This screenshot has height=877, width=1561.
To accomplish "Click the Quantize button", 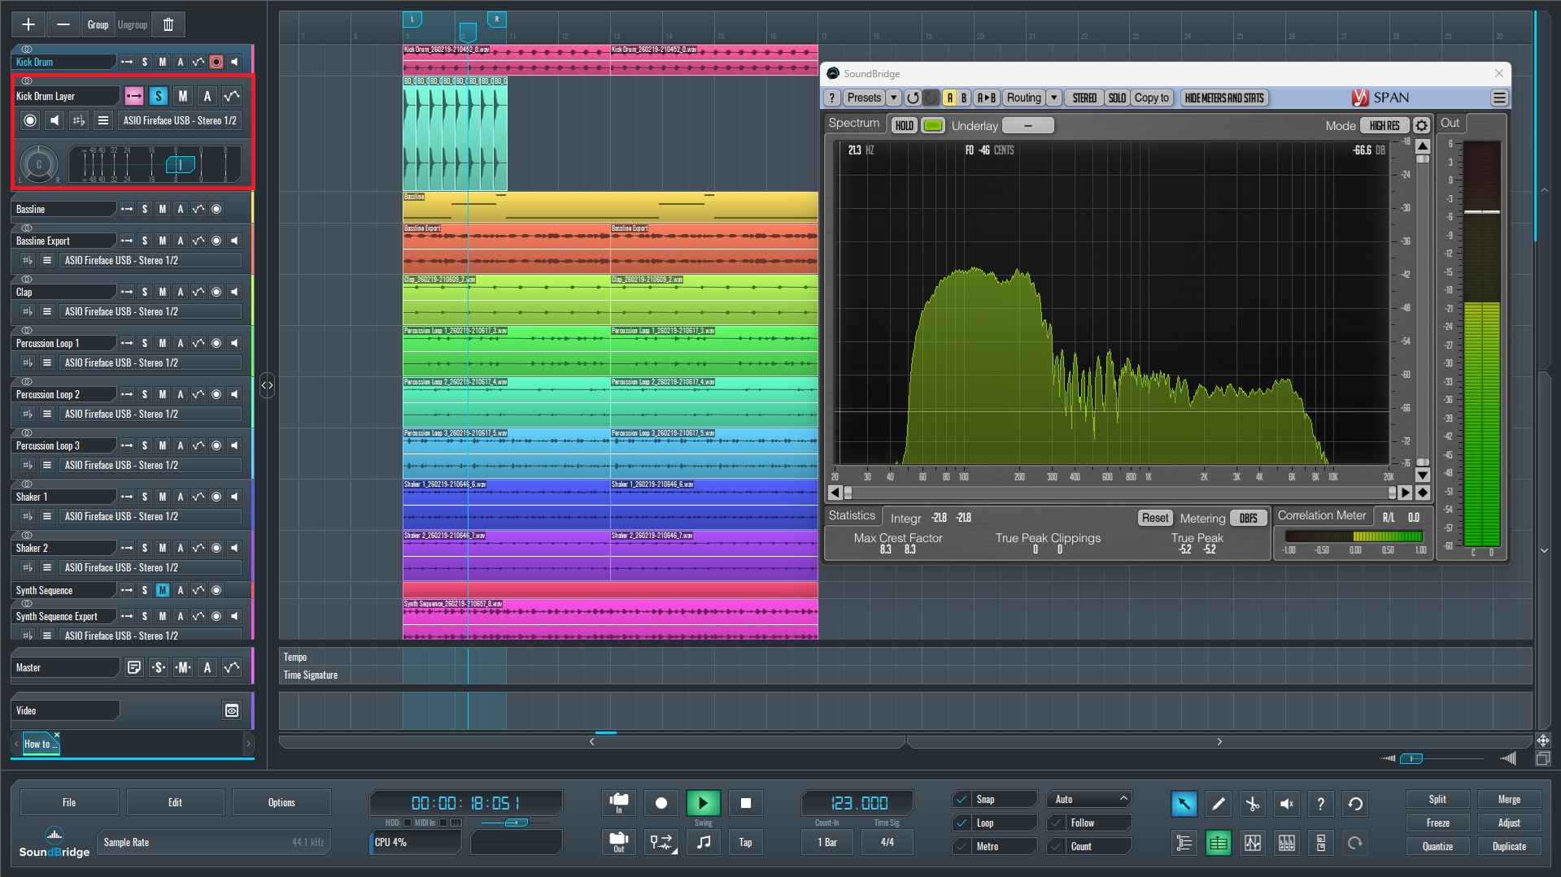I will (1437, 846).
